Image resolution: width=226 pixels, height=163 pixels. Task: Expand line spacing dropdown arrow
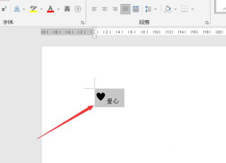tap(155, 9)
